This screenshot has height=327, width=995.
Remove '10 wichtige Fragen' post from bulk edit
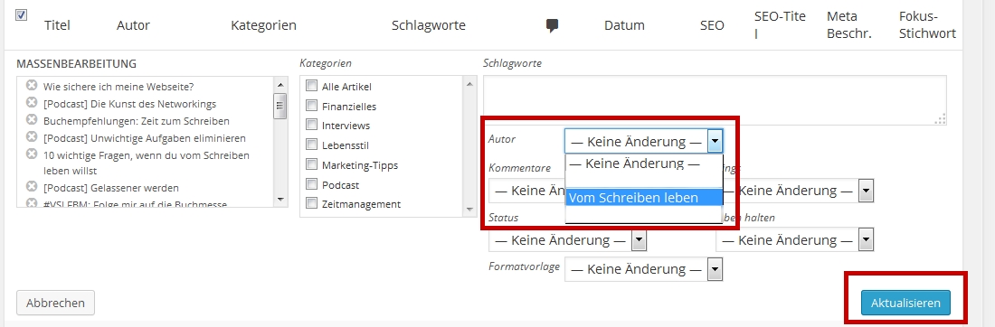(x=32, y=154)
